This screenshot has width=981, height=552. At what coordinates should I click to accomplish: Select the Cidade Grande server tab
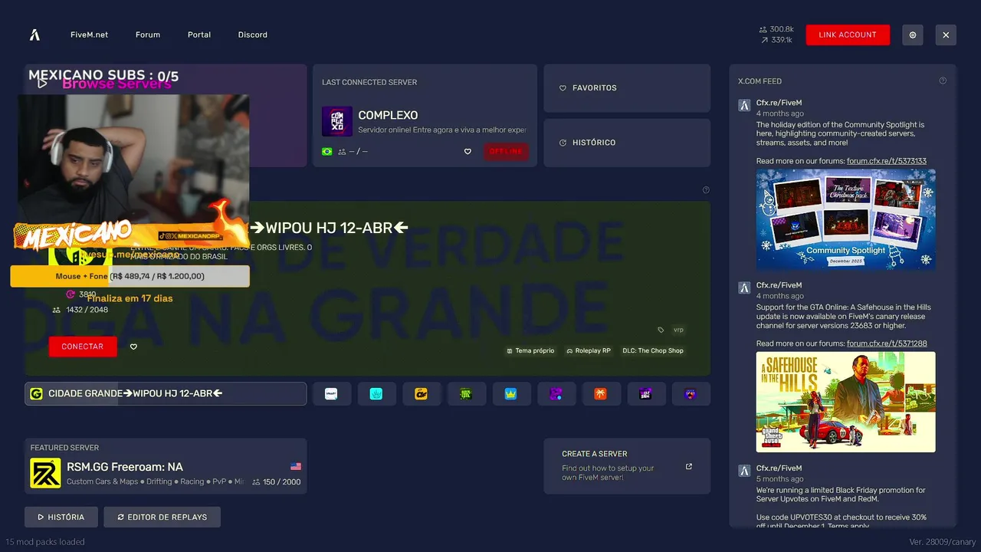pos(166,393)
